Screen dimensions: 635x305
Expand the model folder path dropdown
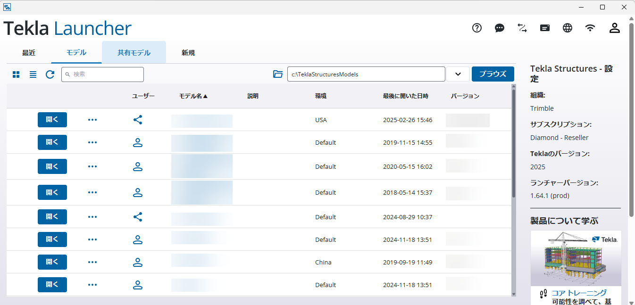tap(458, 74)
